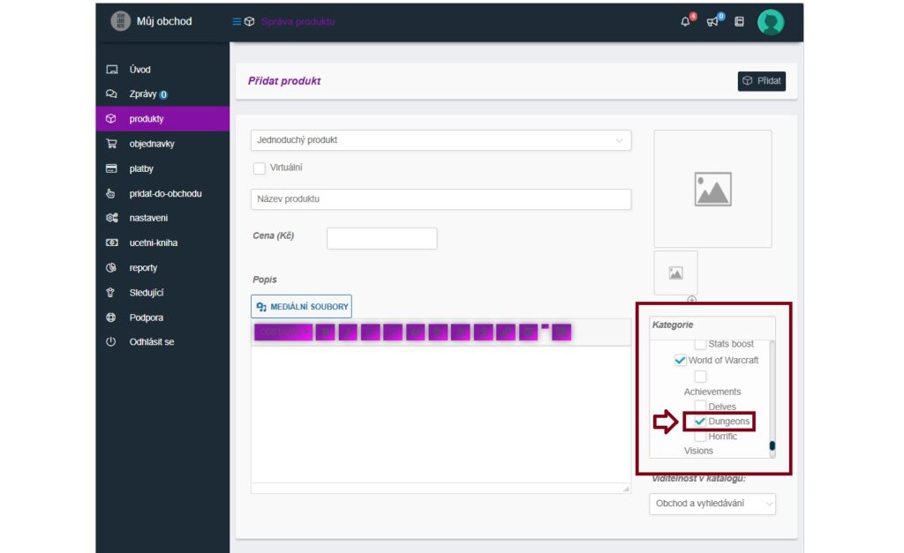Click the produkty cube icon in sidebar

coord(111,119)
